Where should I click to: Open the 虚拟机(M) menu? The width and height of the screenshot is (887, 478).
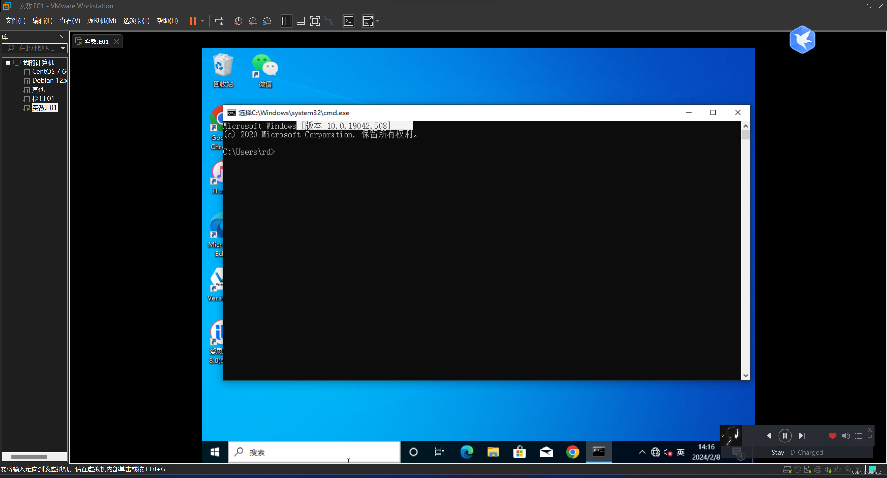pyautogui.click(x=101, y=21)
